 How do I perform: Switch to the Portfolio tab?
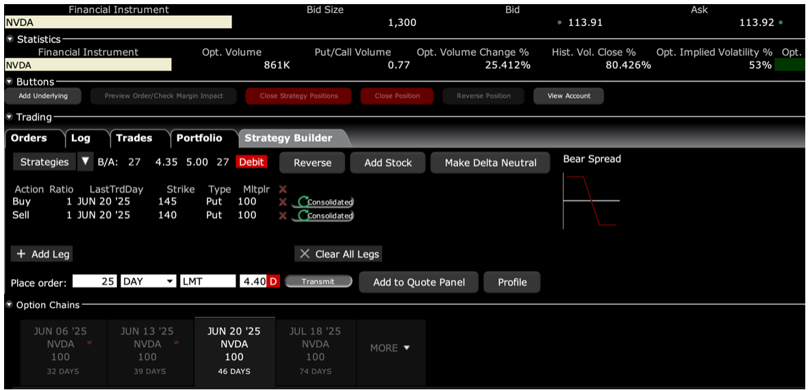click(199, 138)
